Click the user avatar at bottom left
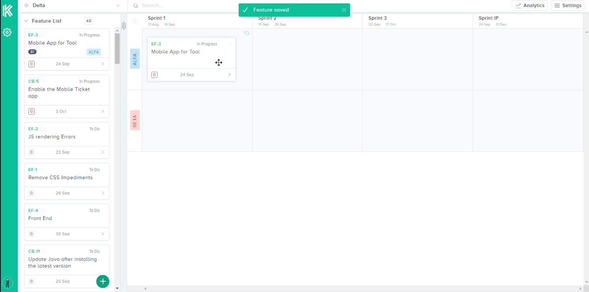 tap(7, 282)
